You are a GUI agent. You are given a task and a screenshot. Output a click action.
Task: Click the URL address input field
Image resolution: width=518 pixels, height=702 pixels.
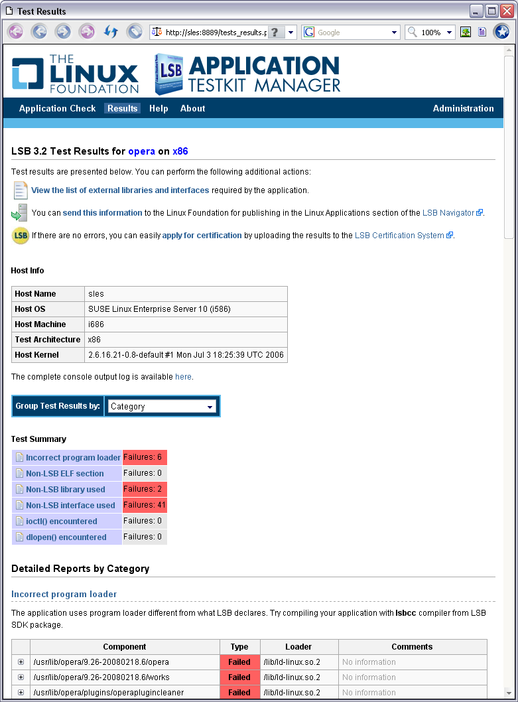[x=216, y=33]
